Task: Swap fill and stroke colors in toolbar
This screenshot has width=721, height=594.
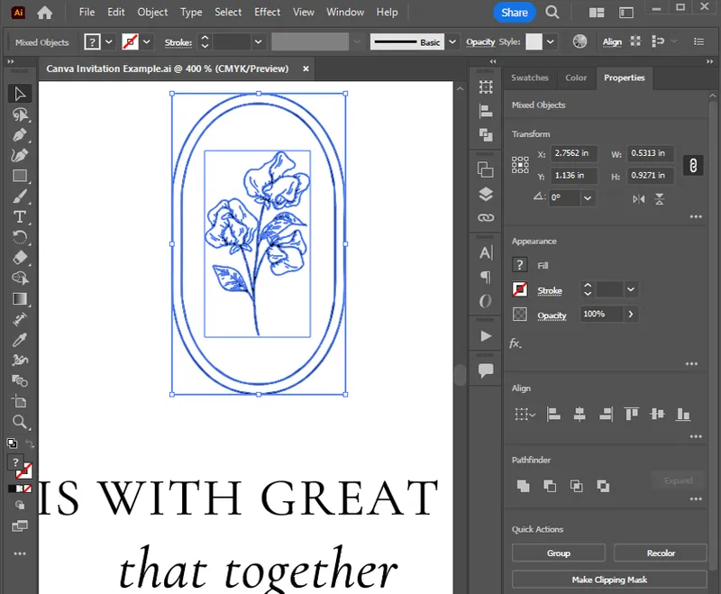Action: 31,445
